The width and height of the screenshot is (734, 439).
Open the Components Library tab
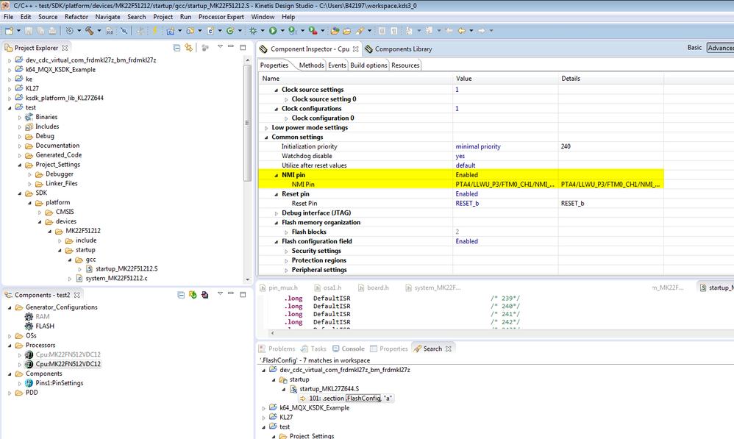(399, 49)
